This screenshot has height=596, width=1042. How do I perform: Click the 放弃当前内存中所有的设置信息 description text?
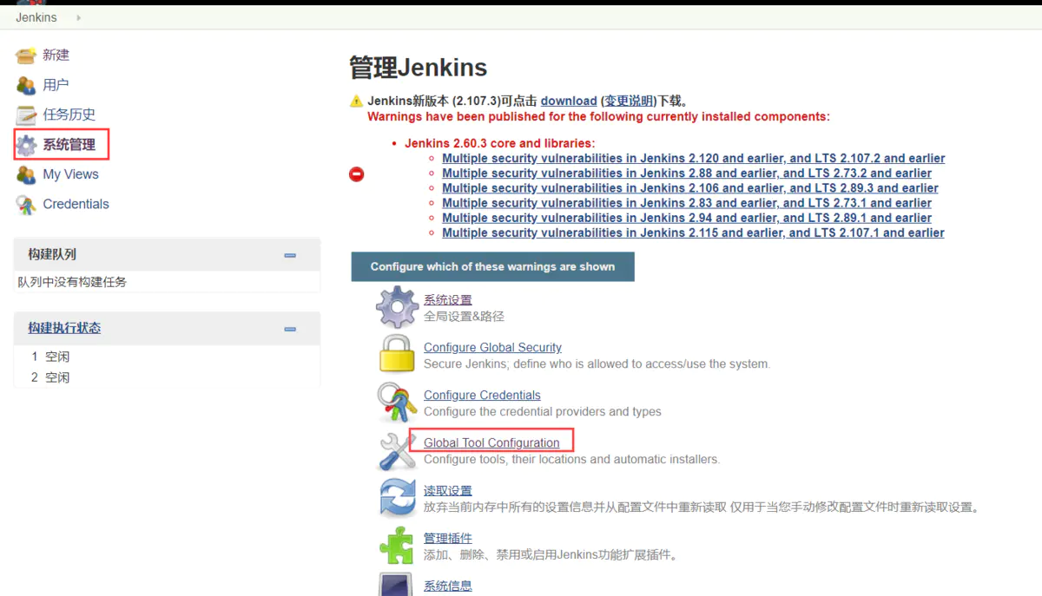(x=702, y=508)
